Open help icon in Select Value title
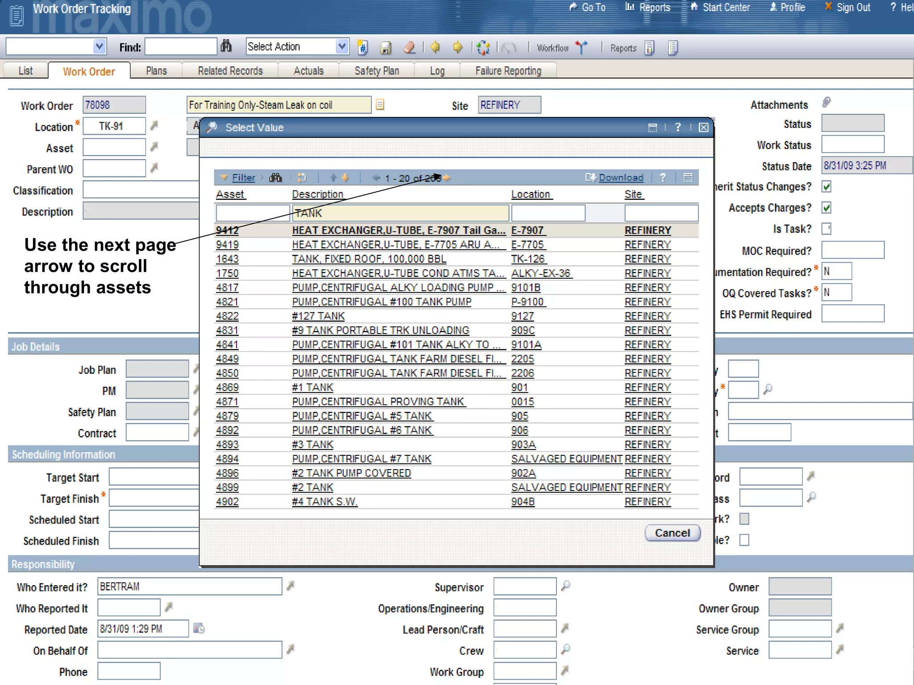This screenshot has height=685, width=914. pyautogui.click(x=678, y=128)
